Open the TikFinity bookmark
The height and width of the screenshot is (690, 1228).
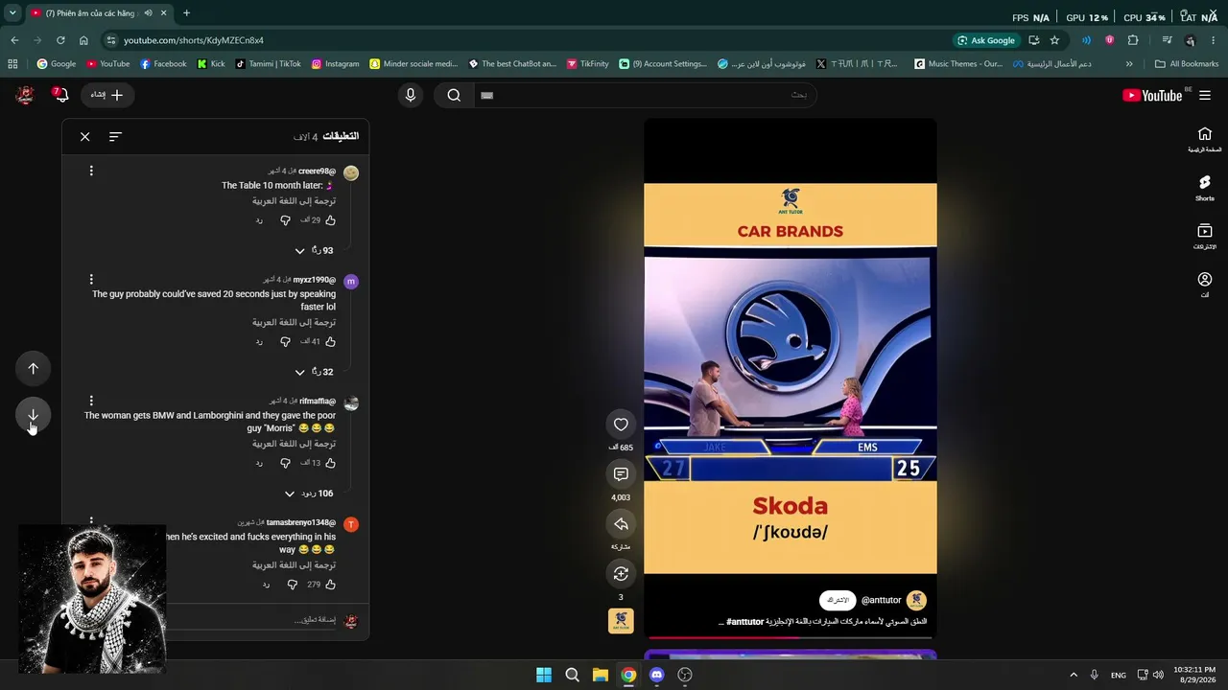[x=587, y=64]
